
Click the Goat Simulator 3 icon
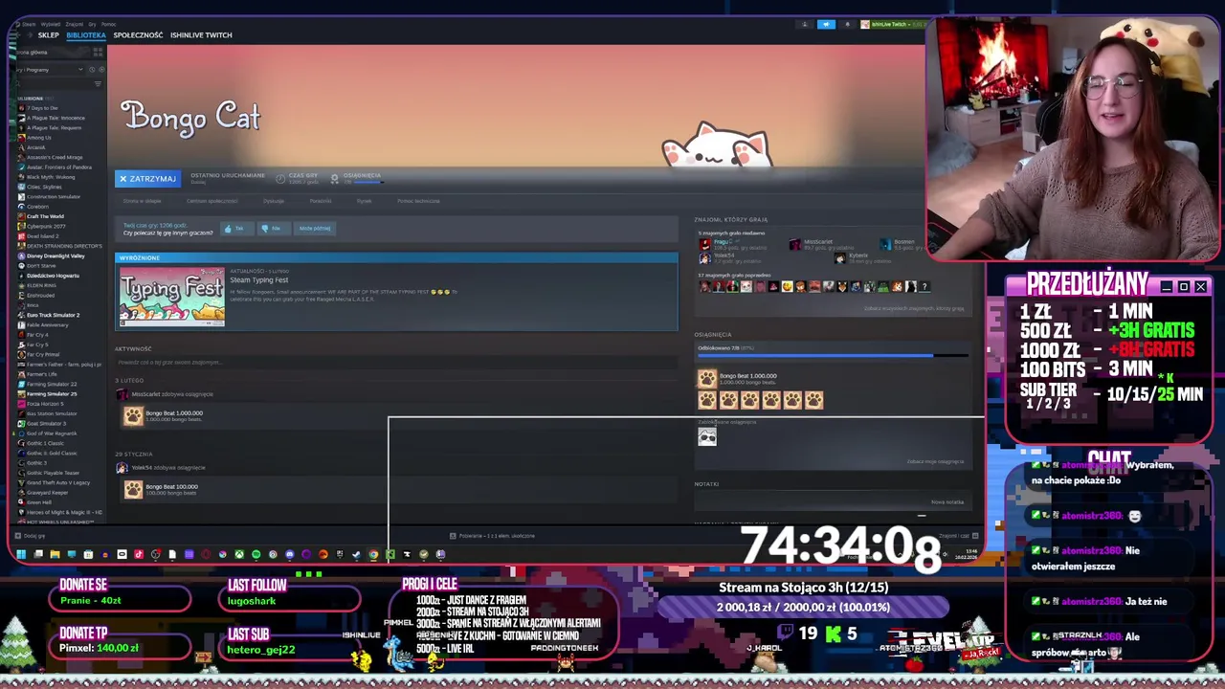[21, 424]
